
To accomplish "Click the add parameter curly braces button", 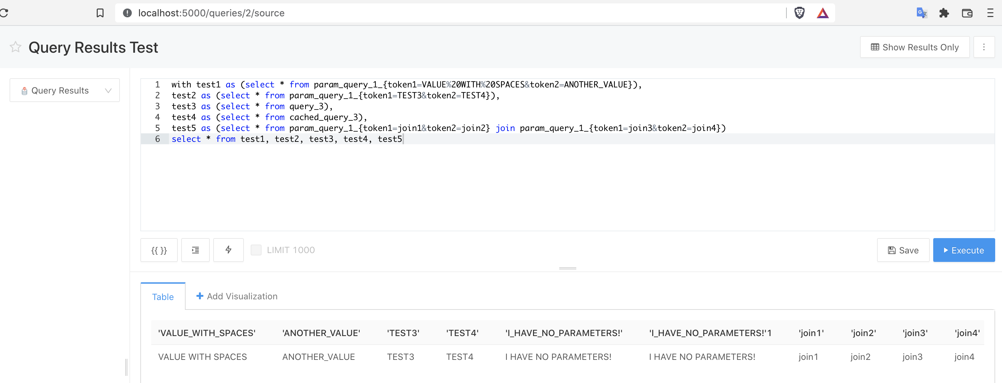I will (x=159, y=250).
